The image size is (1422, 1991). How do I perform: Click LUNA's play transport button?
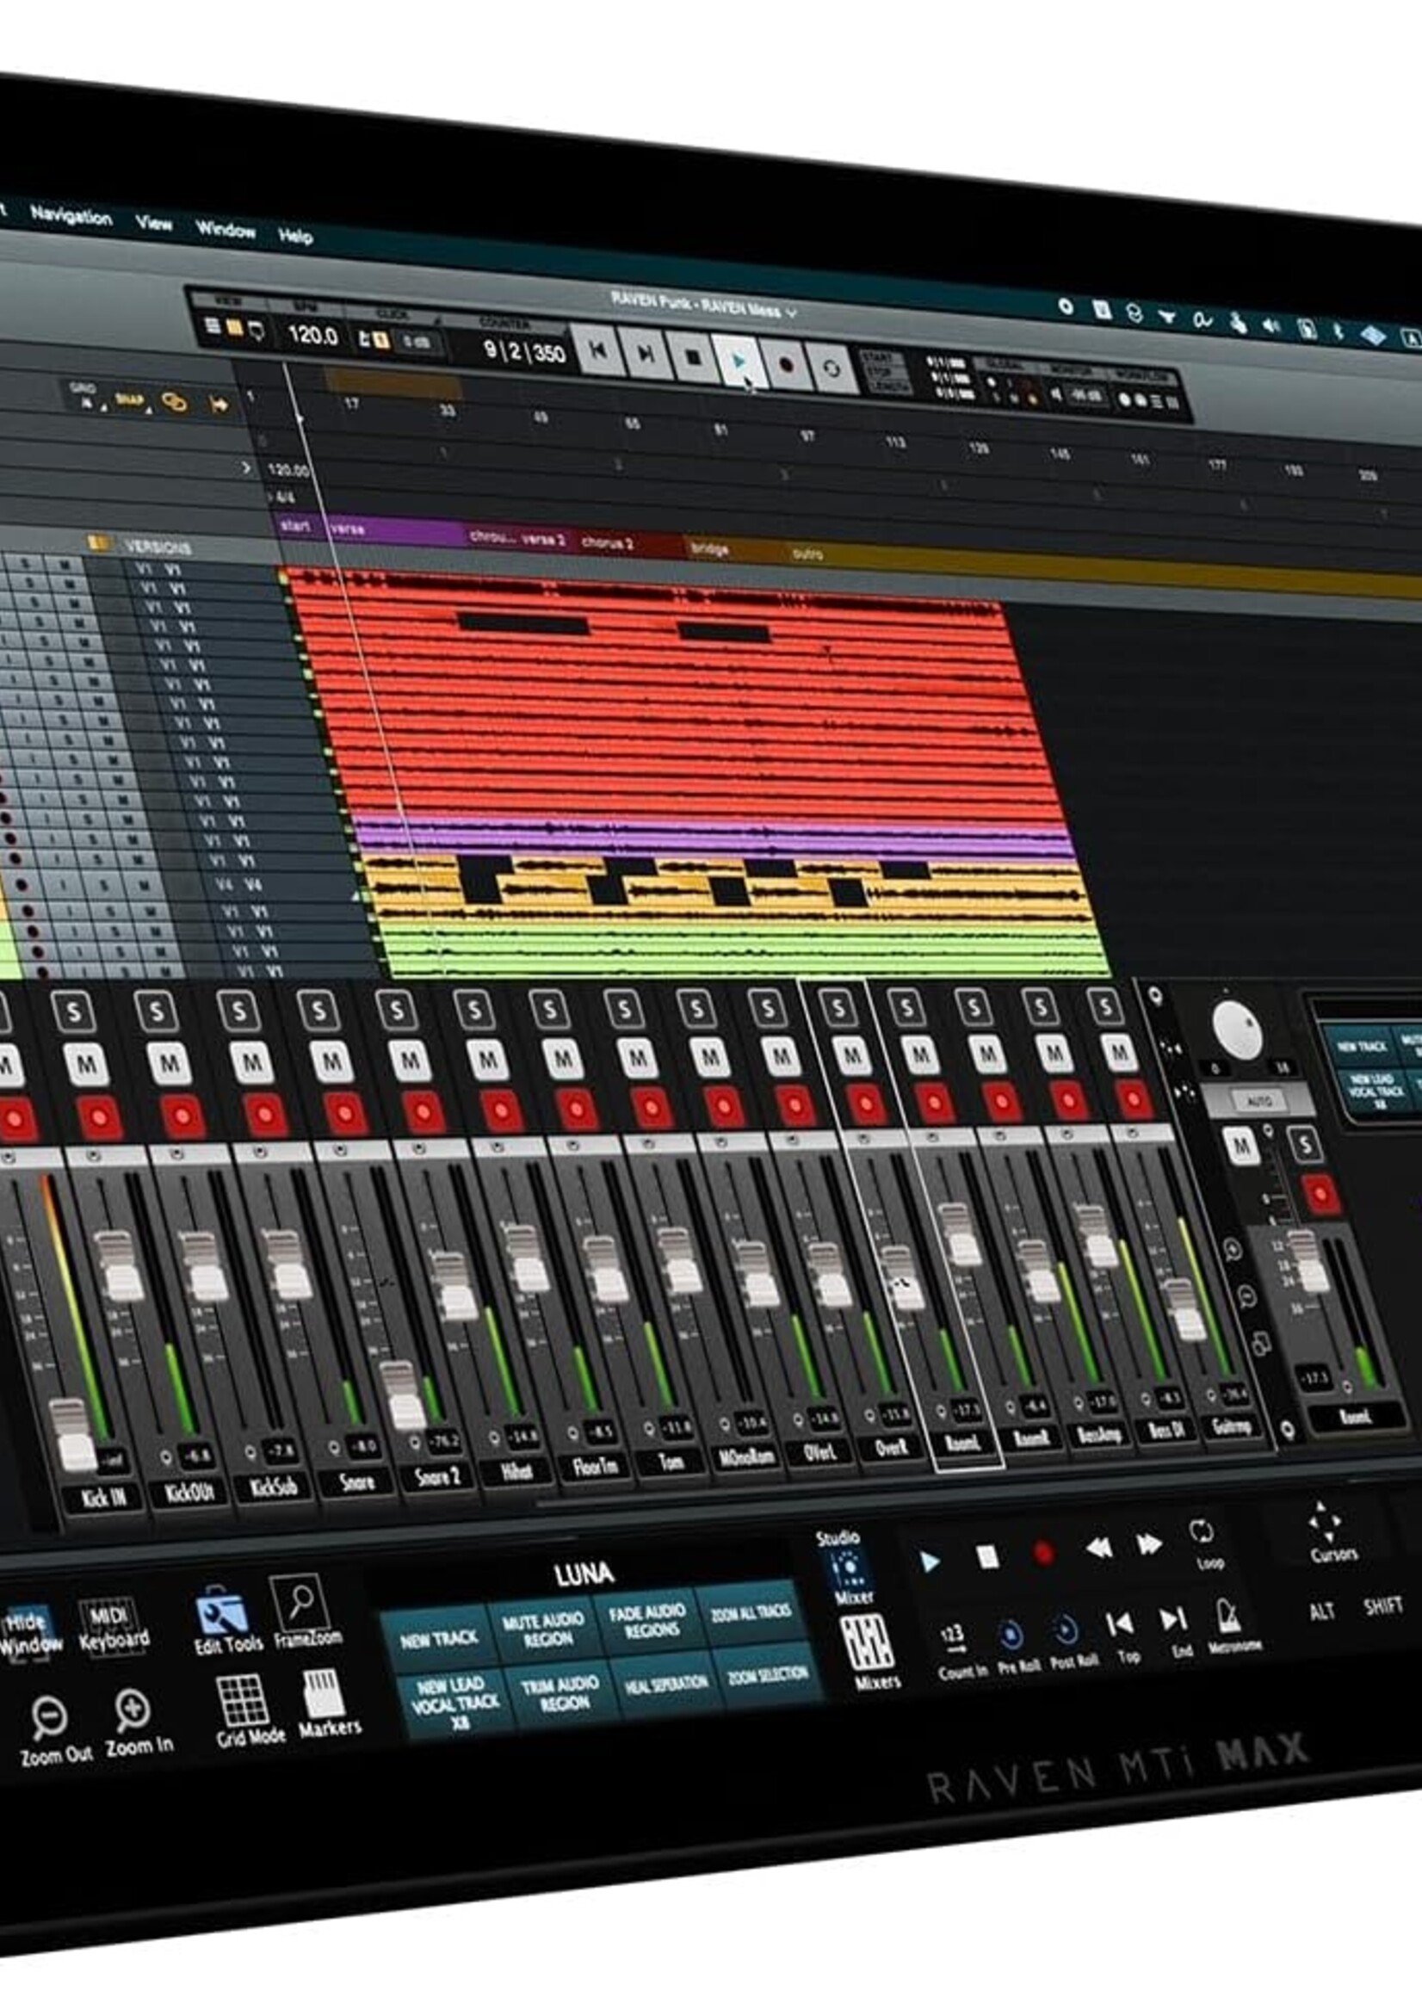coord(739,361)
